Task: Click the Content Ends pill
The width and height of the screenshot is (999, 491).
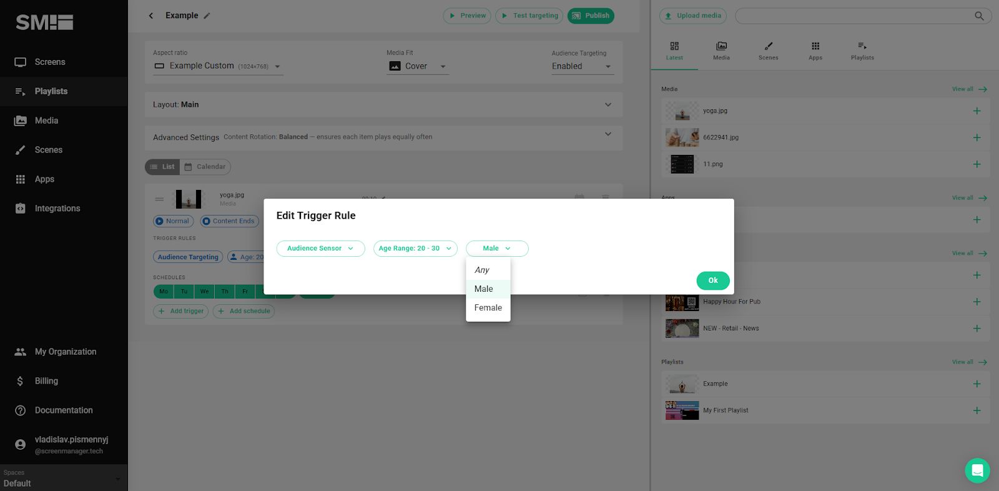Action: [229, 221]
